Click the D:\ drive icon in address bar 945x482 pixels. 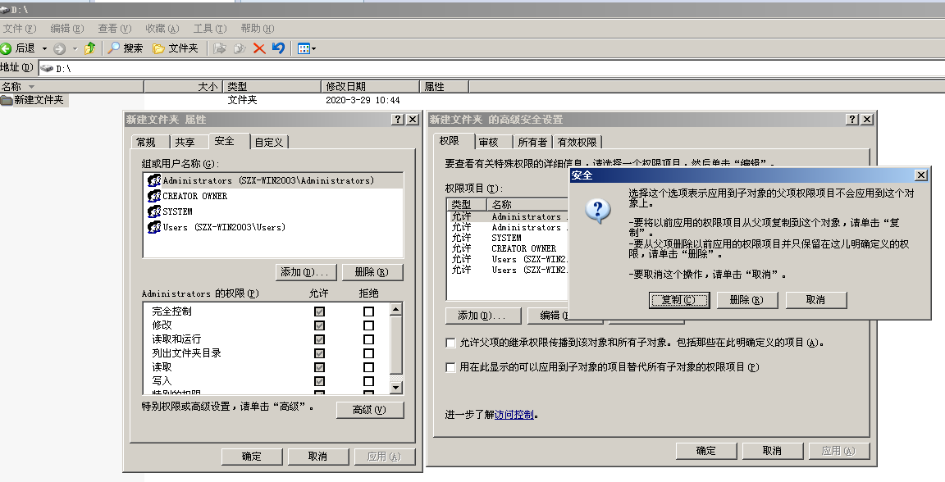pyautogui.click(x=47, y=66)
